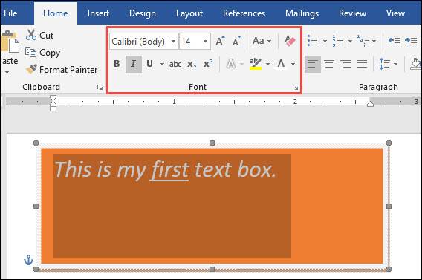The image size is (422, 280).
Task: Switch to the Review tab
Action: pyautogui.click(x=352, y=13)
